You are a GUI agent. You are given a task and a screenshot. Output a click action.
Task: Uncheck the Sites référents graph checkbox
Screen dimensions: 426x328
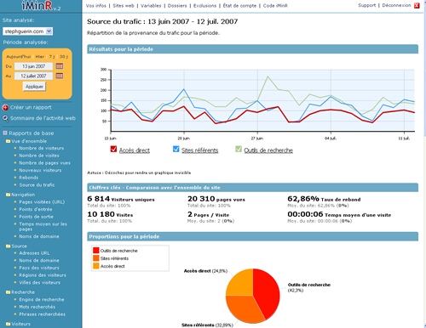point(176,149)
